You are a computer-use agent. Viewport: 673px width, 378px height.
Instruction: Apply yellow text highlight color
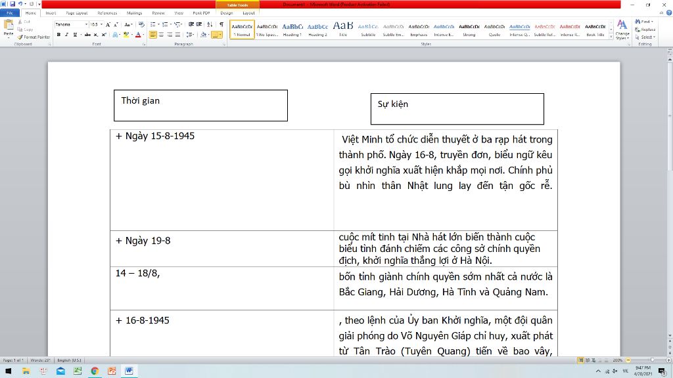[x=126, y=35]
